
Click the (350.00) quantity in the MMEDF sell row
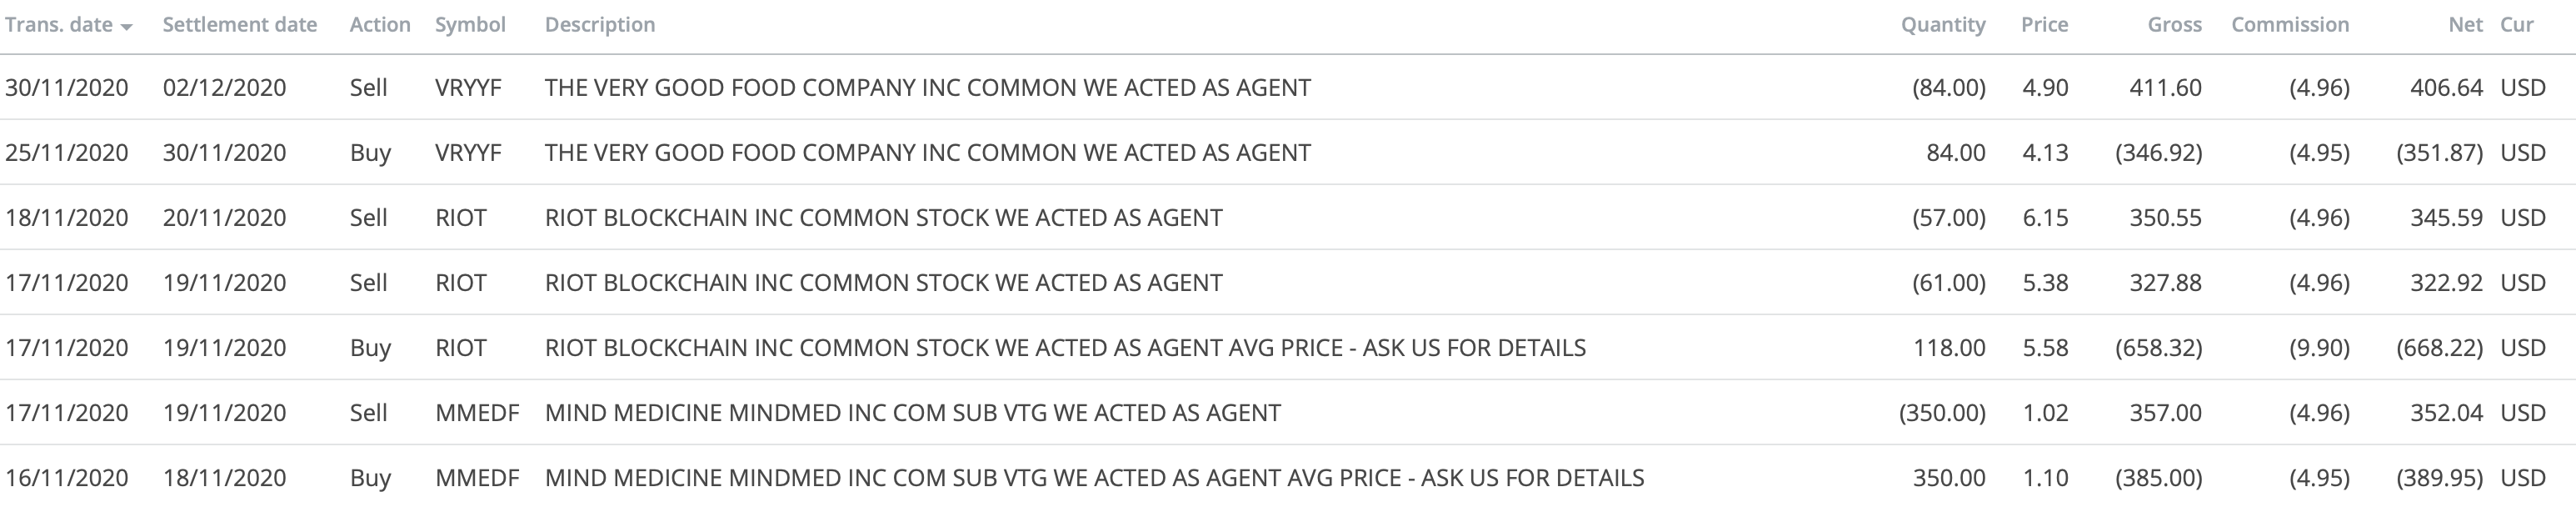point(1941,413)
